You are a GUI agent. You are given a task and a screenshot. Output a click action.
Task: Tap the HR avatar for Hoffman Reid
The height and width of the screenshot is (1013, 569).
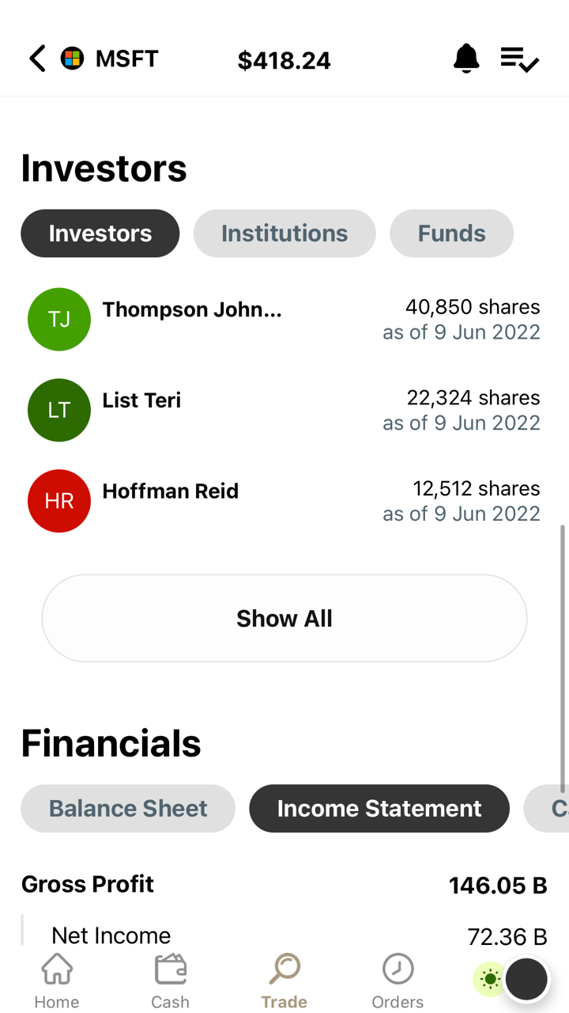pyautogui.click(x=59, y=501)
